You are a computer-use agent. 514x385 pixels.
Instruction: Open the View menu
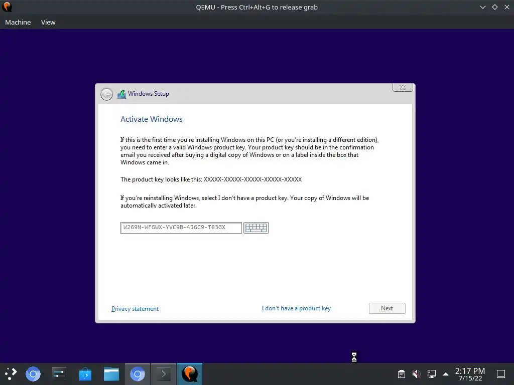[48, 22]
